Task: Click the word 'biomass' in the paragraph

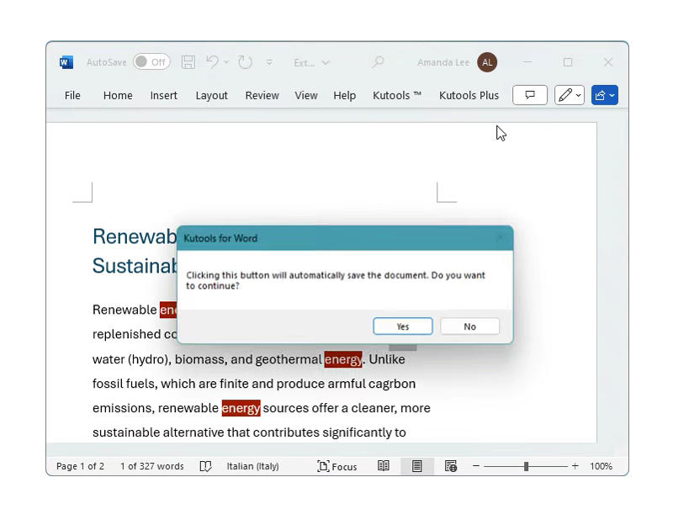Action: (201, 359)
